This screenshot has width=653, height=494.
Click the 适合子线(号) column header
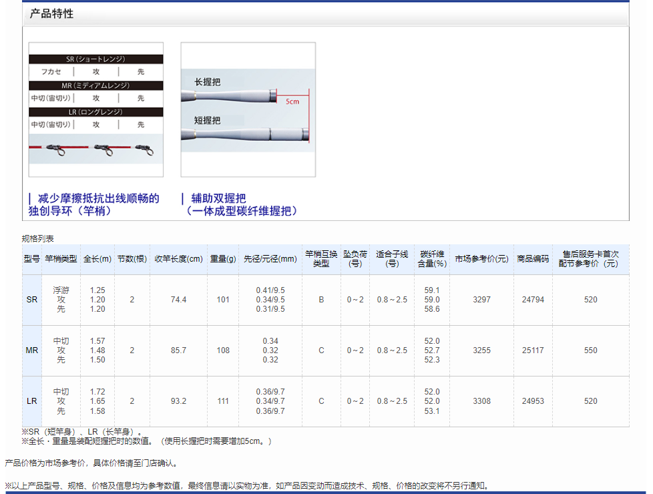click(392, 259)
